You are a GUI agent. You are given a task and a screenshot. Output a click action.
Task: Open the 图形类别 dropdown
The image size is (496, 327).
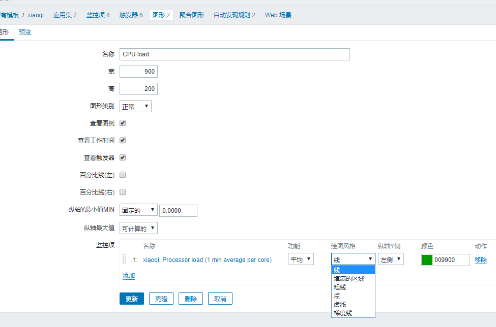click(135, 106)
